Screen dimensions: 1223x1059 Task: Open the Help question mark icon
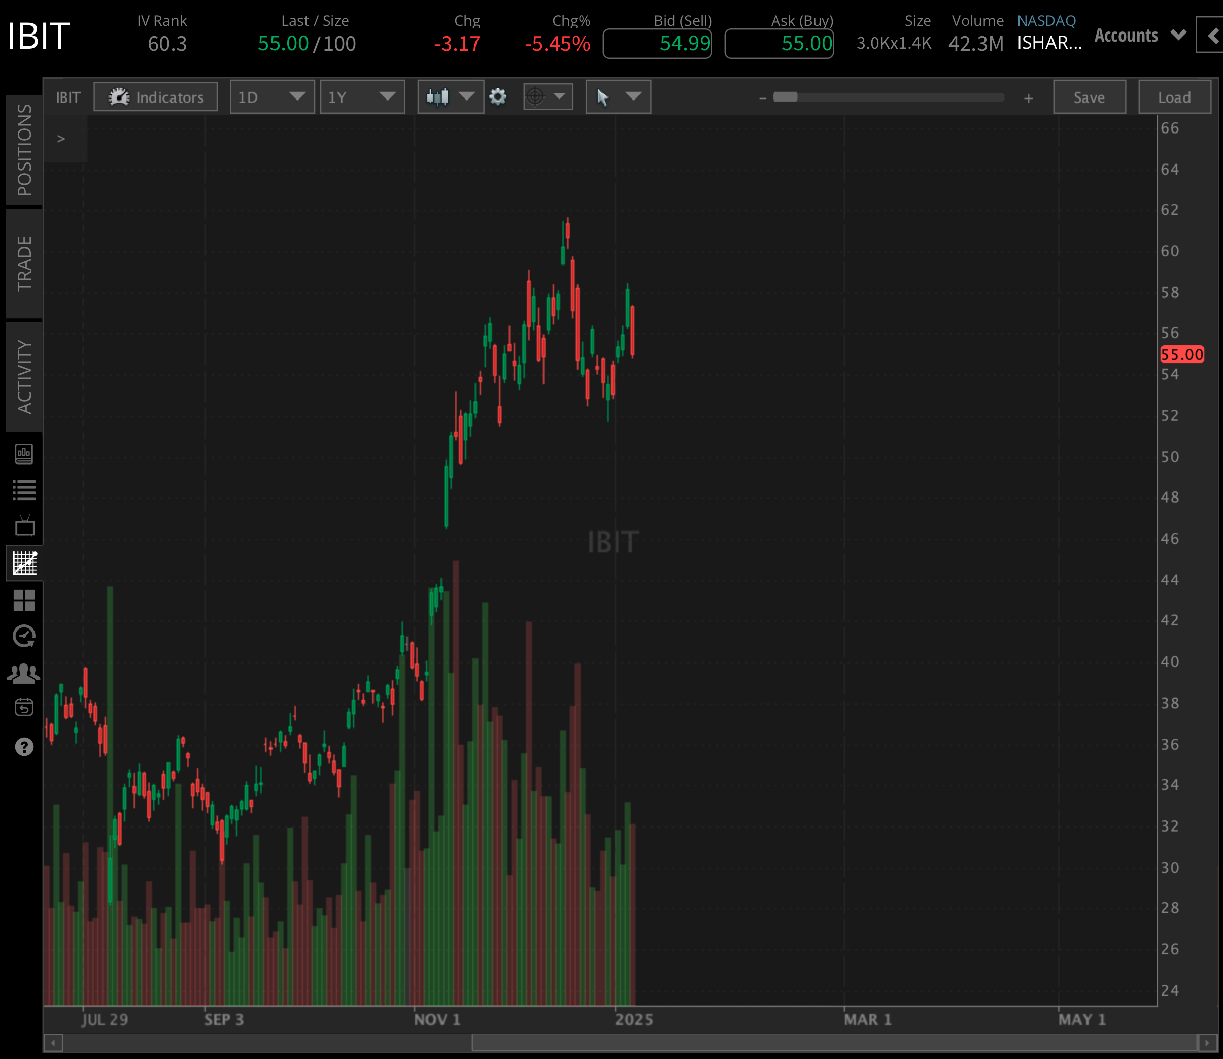[24, 746]
